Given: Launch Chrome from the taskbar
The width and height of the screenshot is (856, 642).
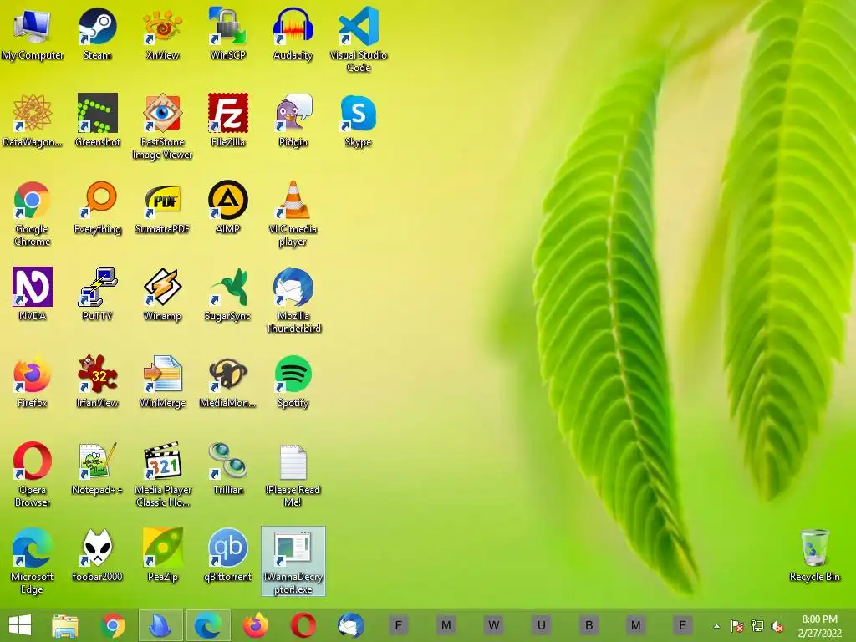Looking at the screenshot, I should (113, 625).
